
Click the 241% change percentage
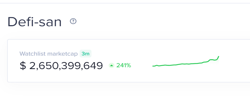(x=124, y=65)
